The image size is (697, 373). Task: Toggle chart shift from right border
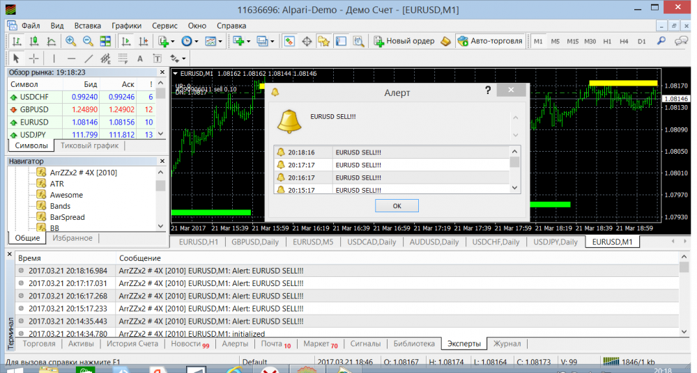coord(143,41)
